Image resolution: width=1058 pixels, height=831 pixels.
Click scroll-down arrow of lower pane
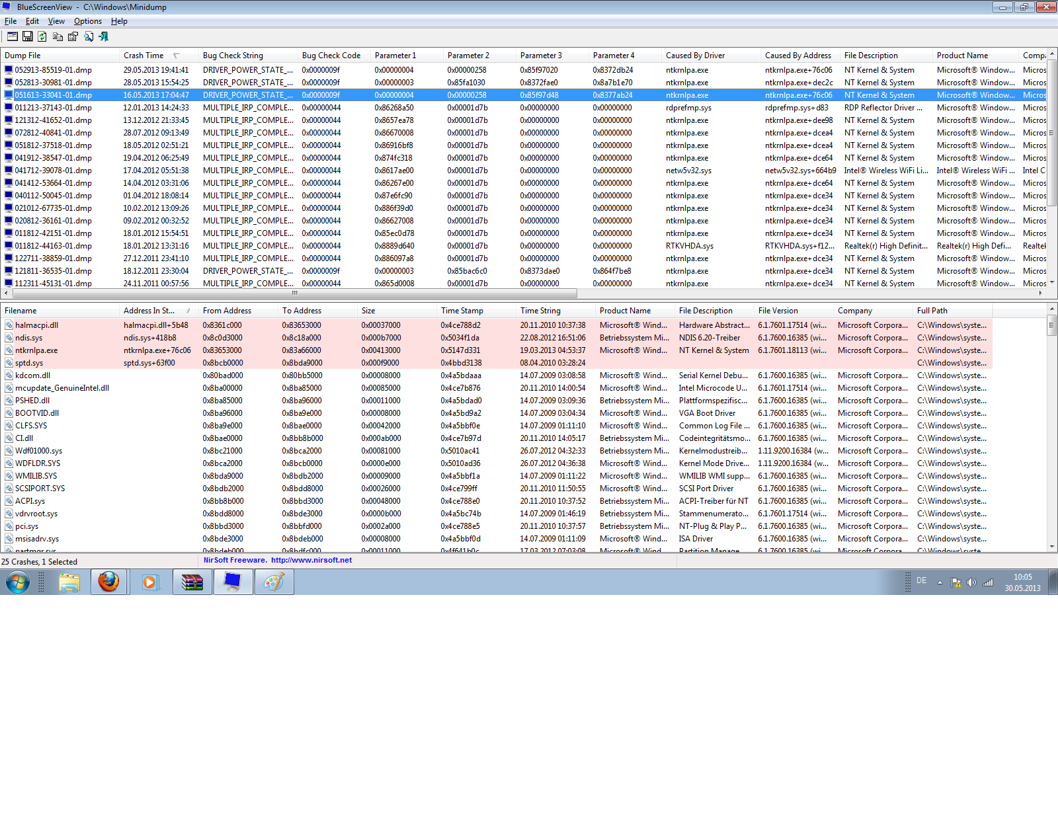1052,547
